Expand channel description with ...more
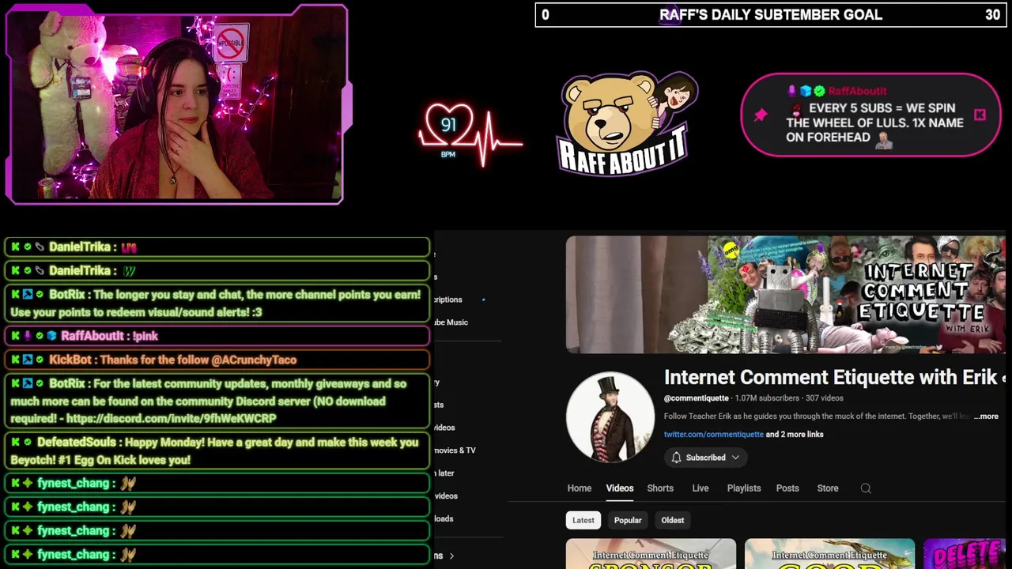Image resolution: width=1012 pixels, height=569 pixels. tap(986, 416)
